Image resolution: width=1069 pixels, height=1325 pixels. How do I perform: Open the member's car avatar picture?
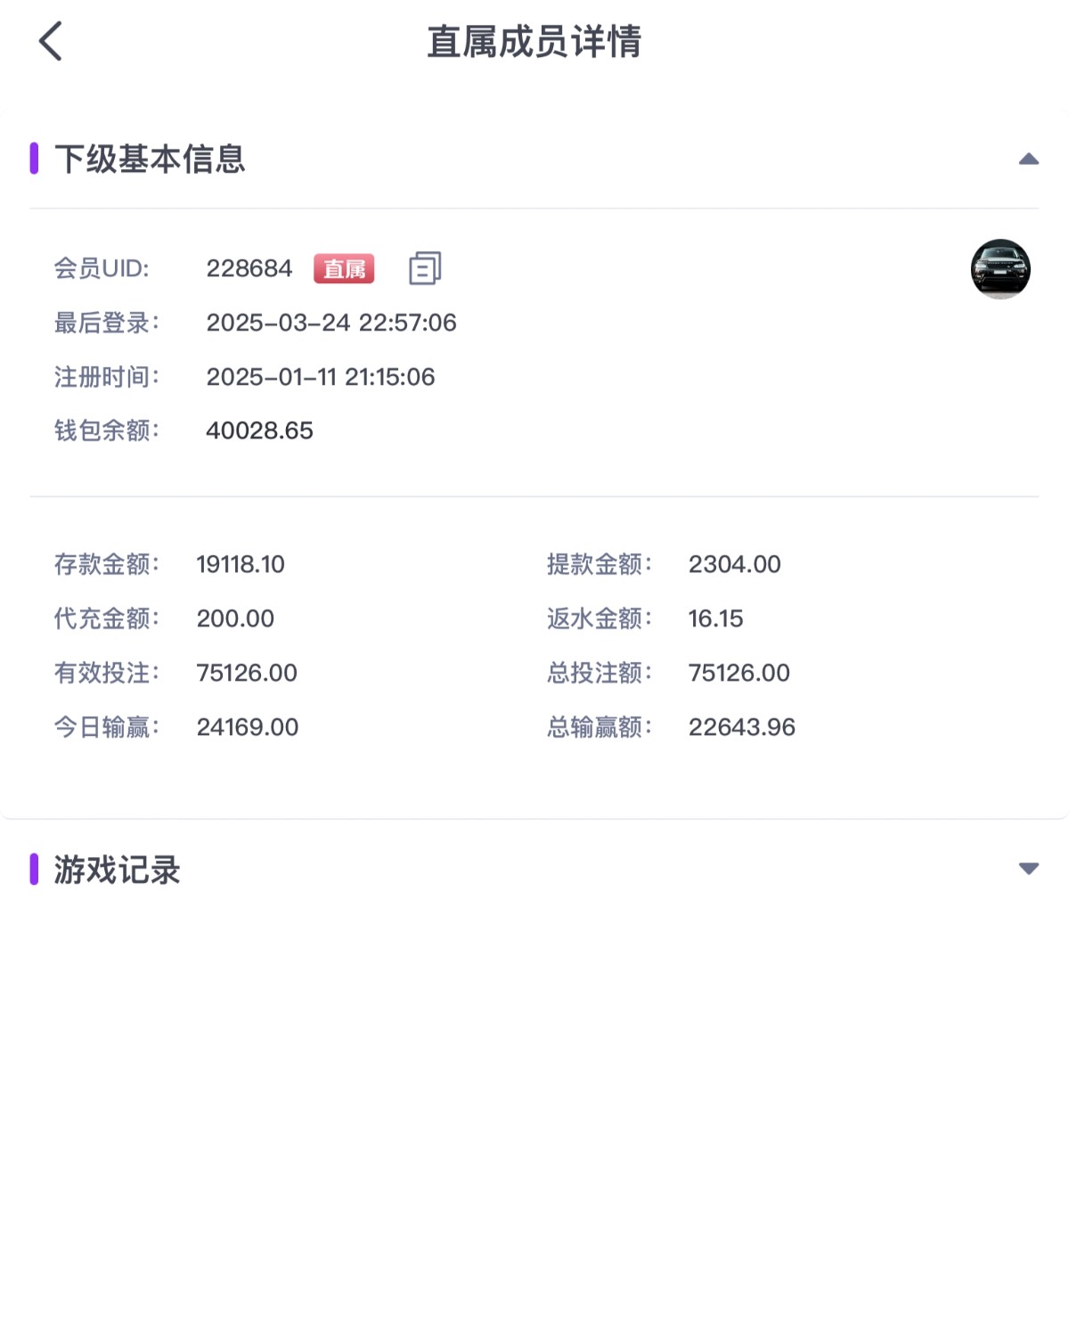pyautogui.click(x=1000, y=269)
